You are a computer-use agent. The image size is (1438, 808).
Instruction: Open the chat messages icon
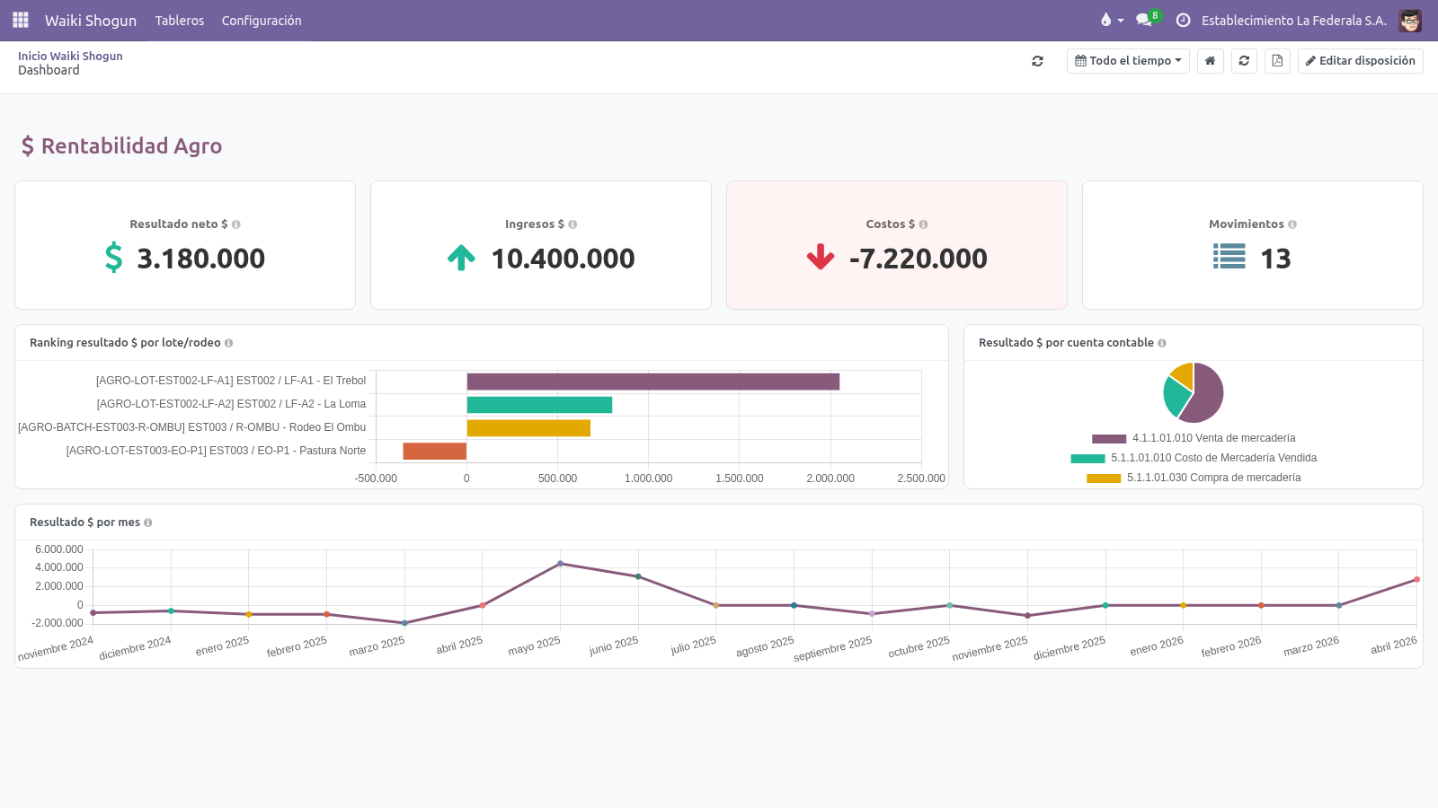(1143, 20)
